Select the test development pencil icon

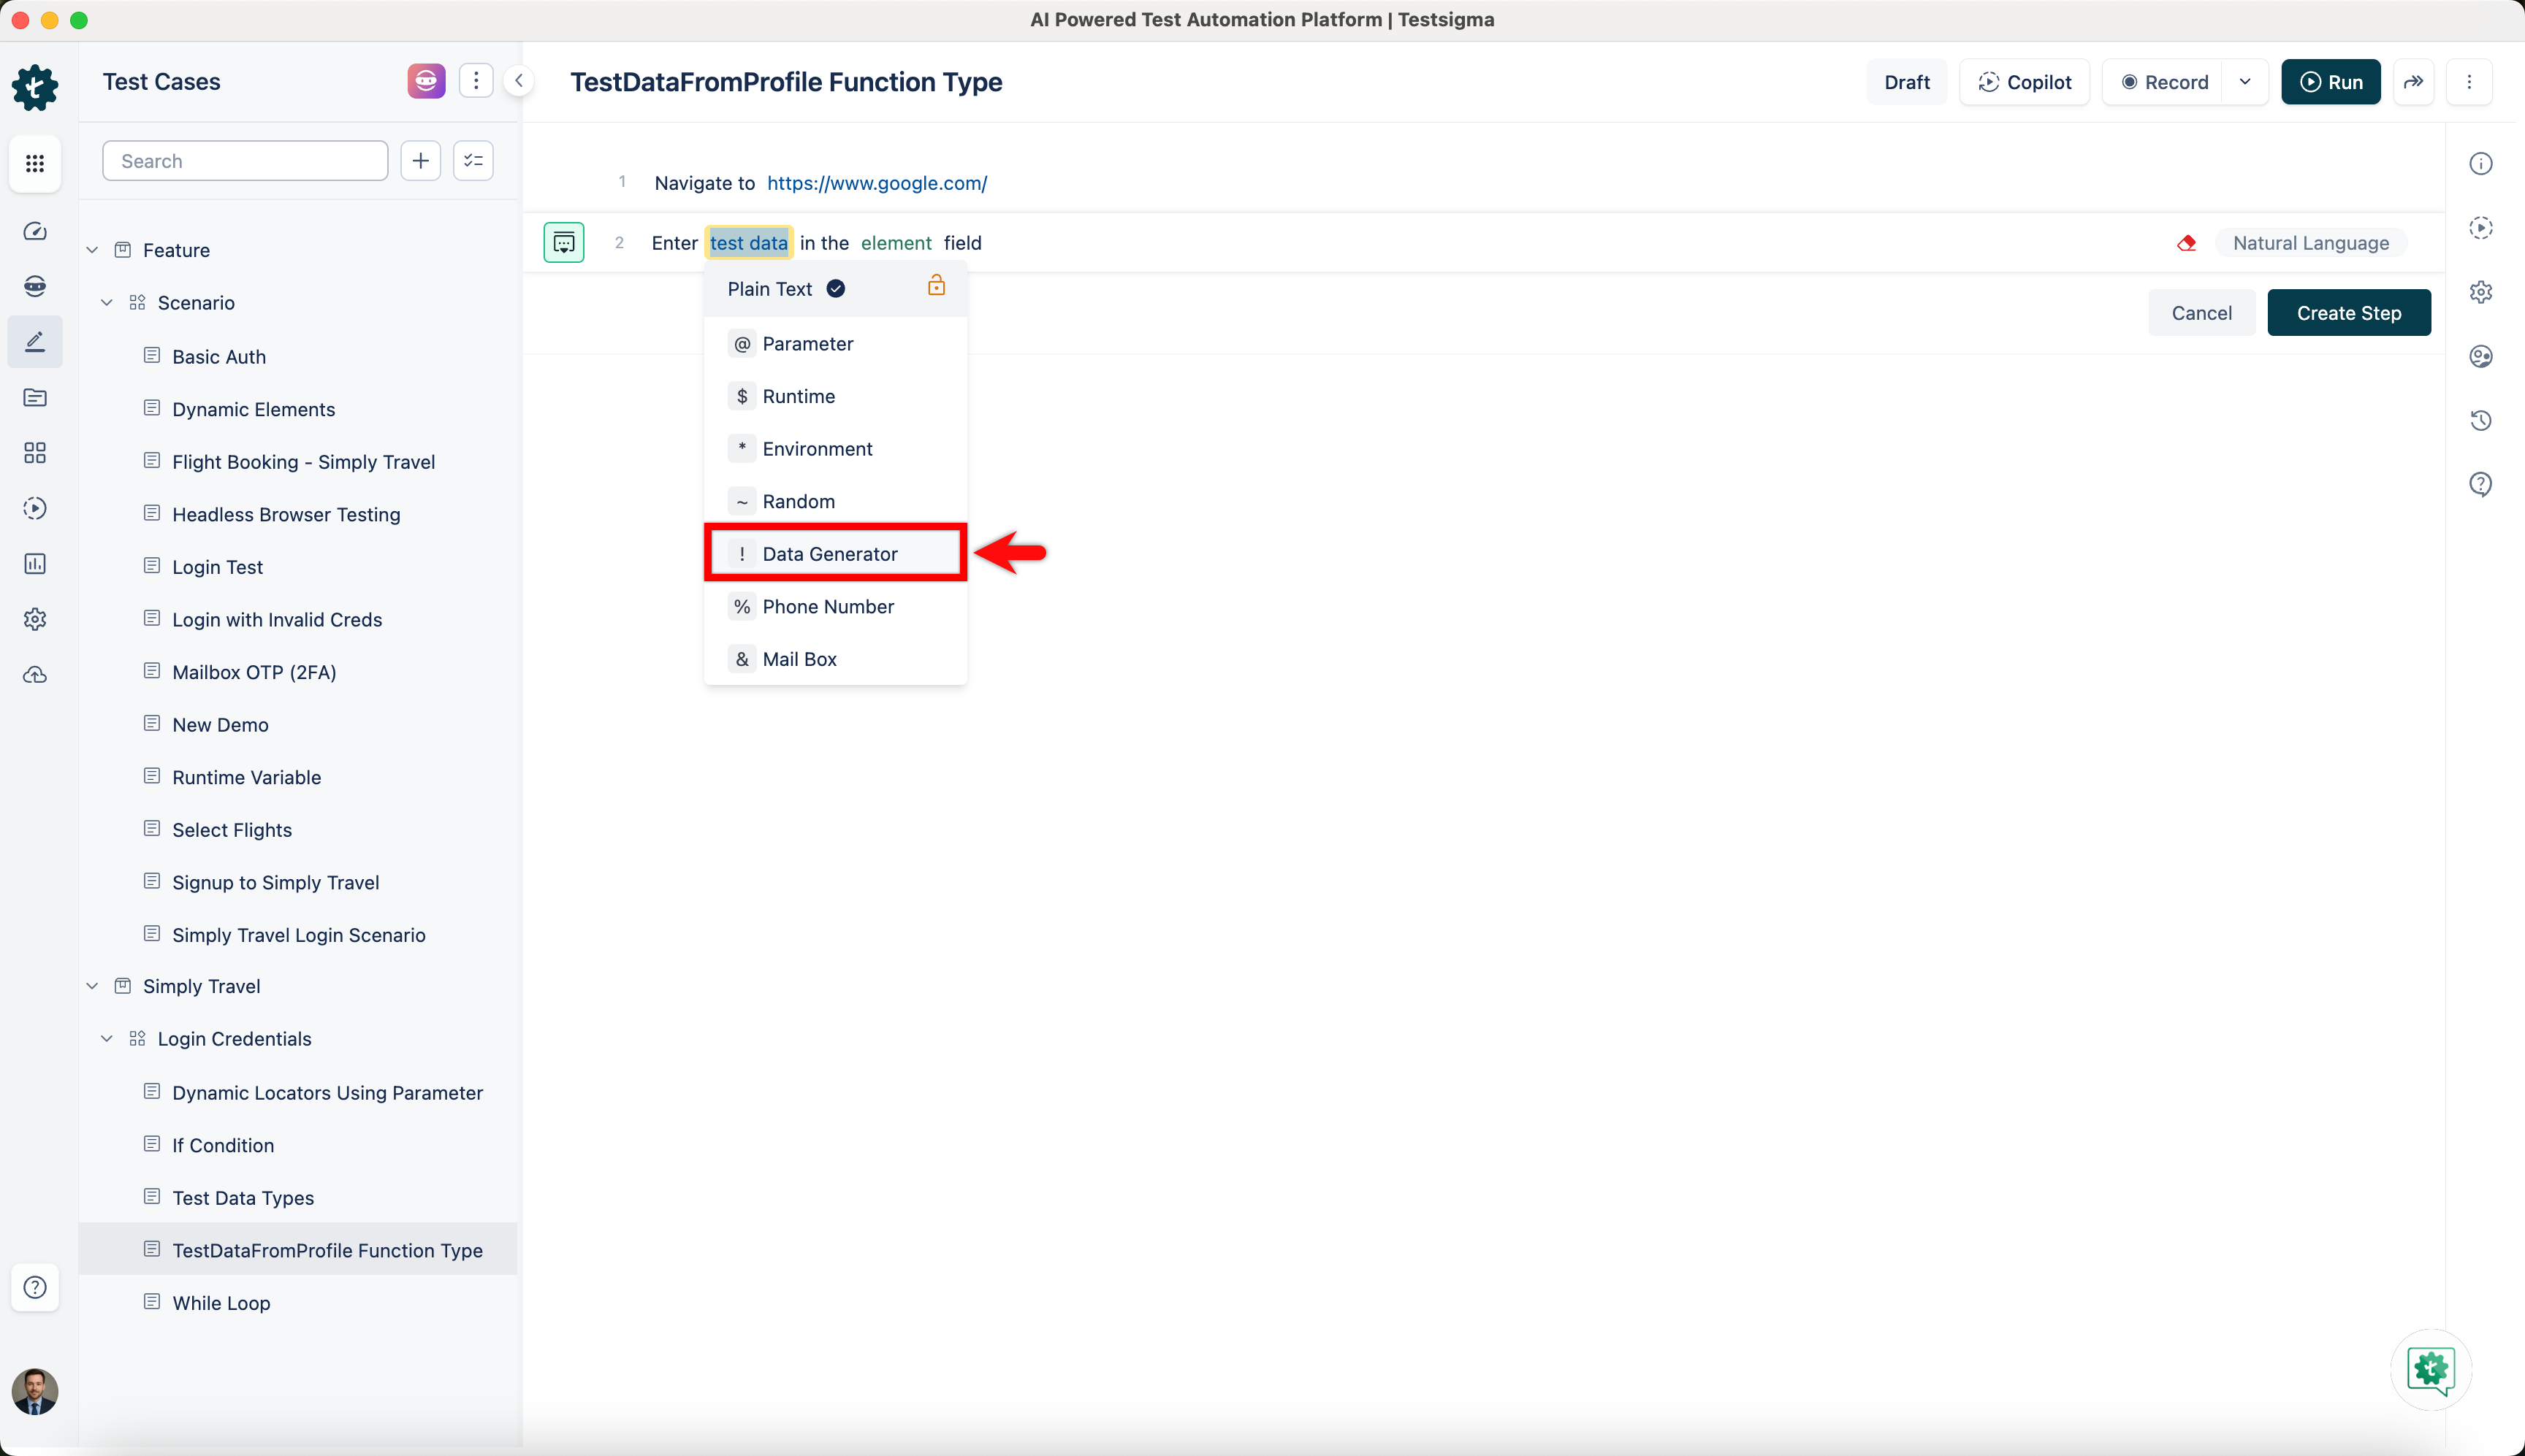pyautogui.click(x=35, y=342)
